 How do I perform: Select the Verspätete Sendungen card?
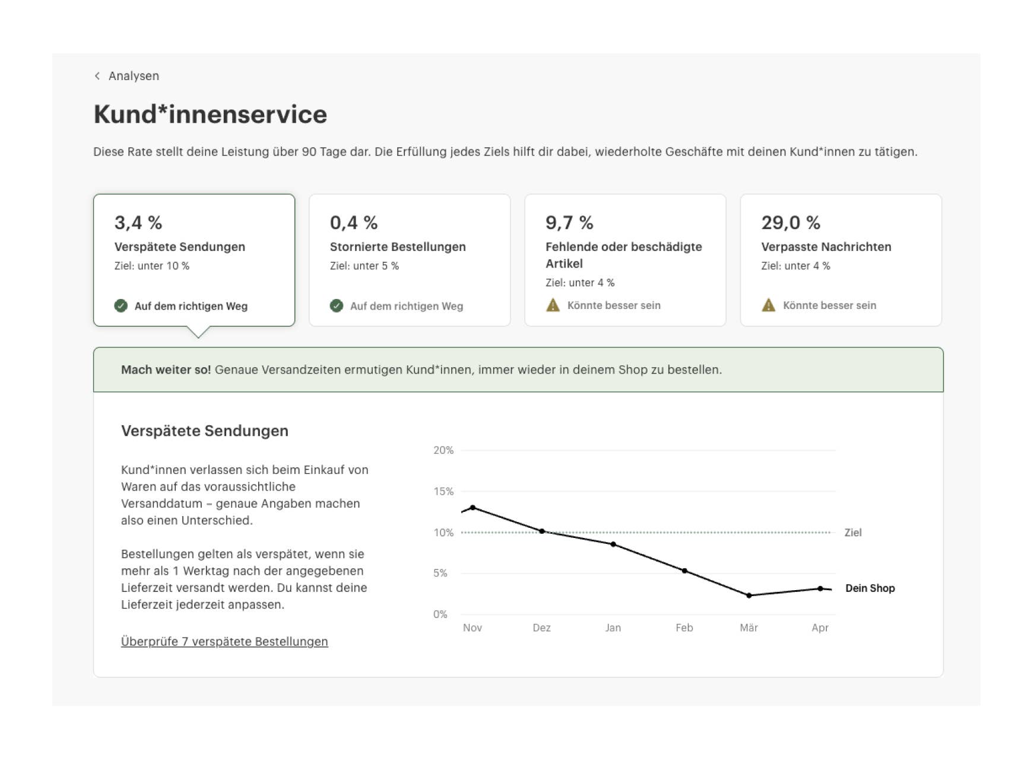click(x=194, y=260)
